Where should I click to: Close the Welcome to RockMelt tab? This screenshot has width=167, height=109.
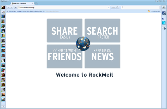(33, 3)
